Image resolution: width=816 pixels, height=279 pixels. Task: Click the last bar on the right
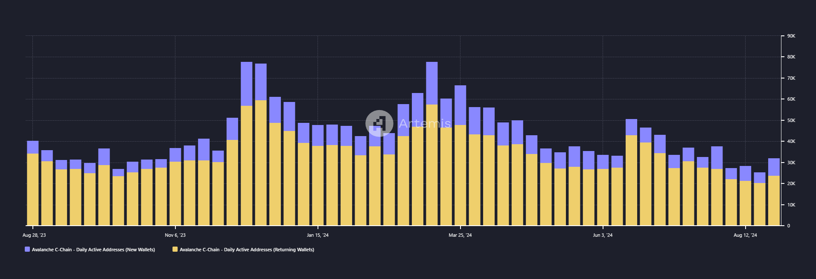[x=774, y=192]
